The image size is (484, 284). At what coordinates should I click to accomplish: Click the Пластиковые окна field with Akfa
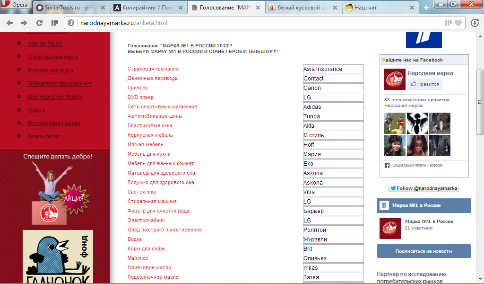point(333,126)
